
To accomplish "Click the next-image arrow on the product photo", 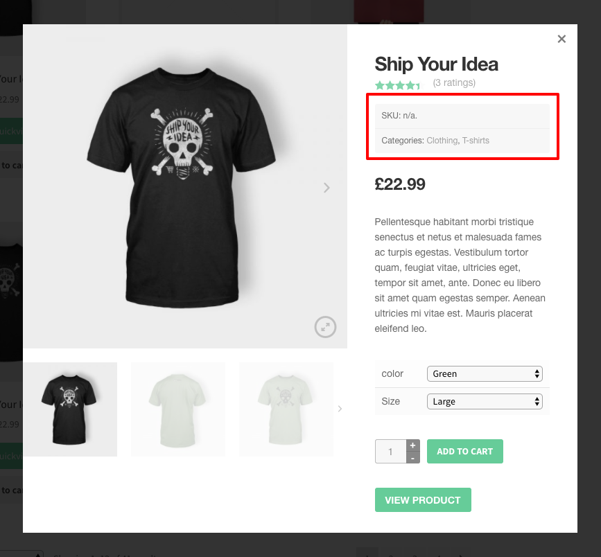I will [326, 188].
